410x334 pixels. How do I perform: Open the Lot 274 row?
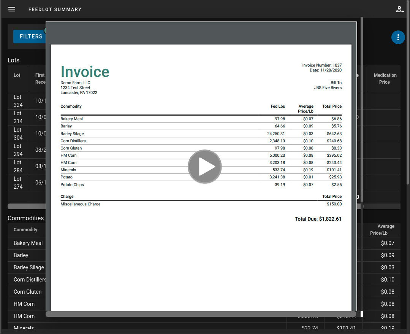pos(18,183)
